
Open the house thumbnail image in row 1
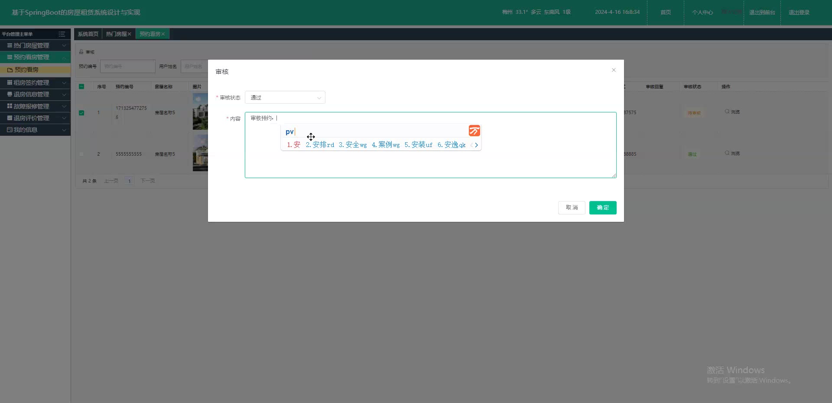pyautogui.click(x=200, y=111)
